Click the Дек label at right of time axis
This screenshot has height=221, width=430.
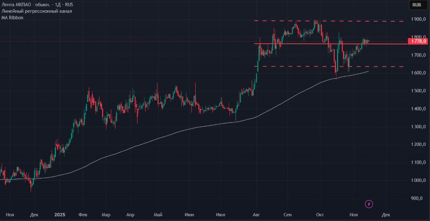[385, 214]
